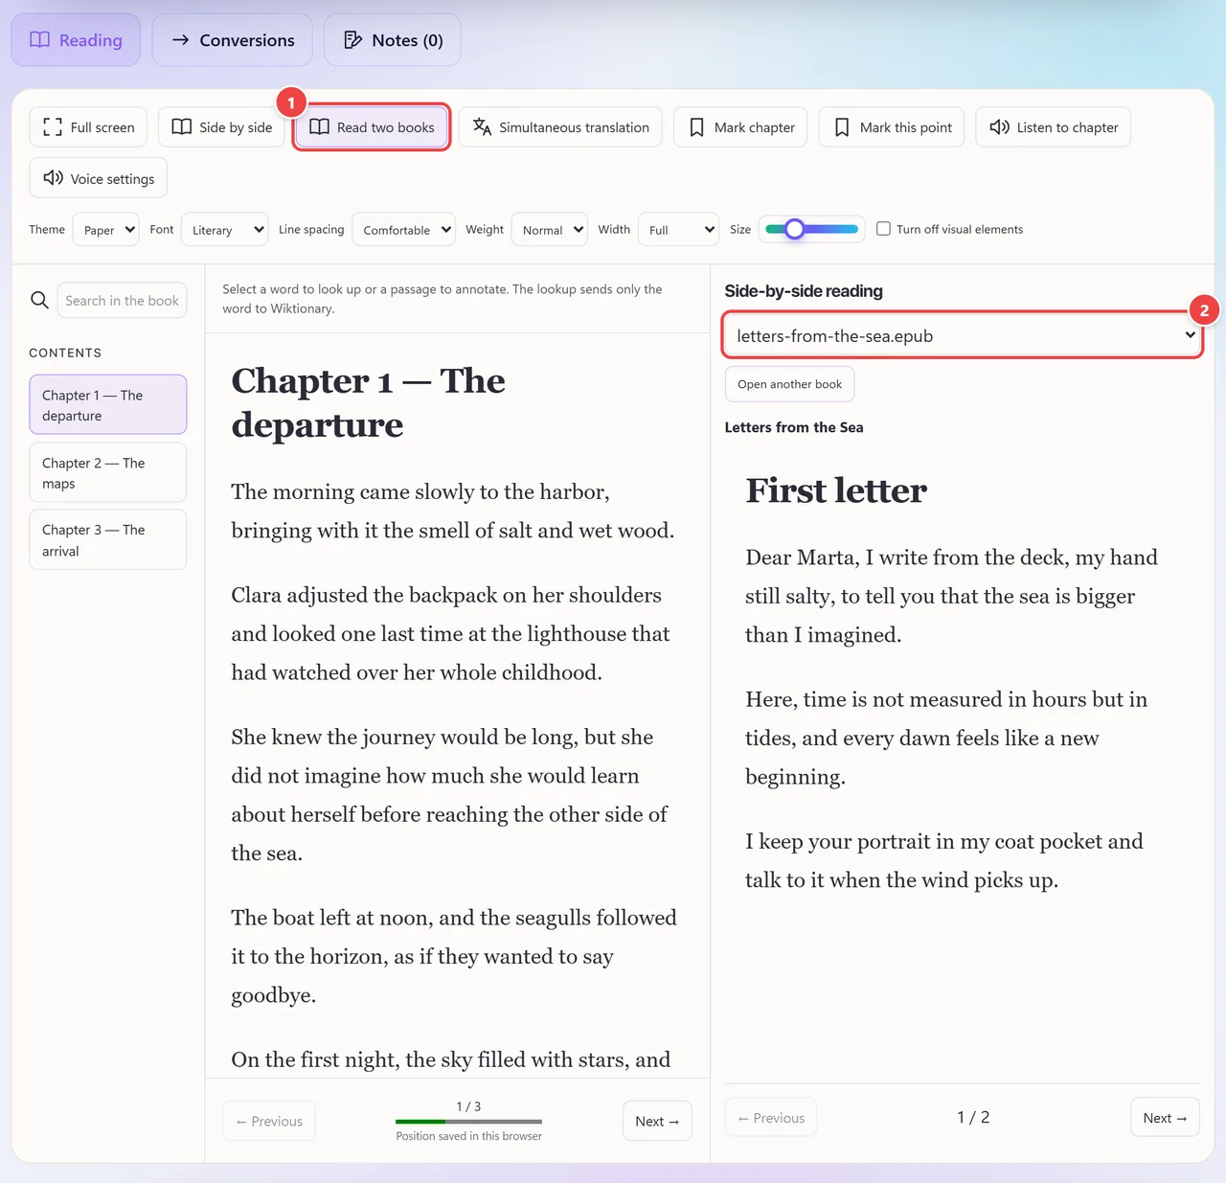1226x1183 pixels.
Task: Enable Turn off visual elements checkbox
Action: pyautogui.click(x=883, y=229)
